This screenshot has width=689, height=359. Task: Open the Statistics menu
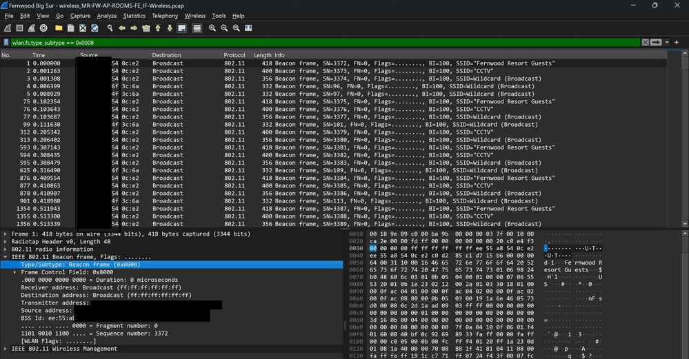tap(134, 15)
